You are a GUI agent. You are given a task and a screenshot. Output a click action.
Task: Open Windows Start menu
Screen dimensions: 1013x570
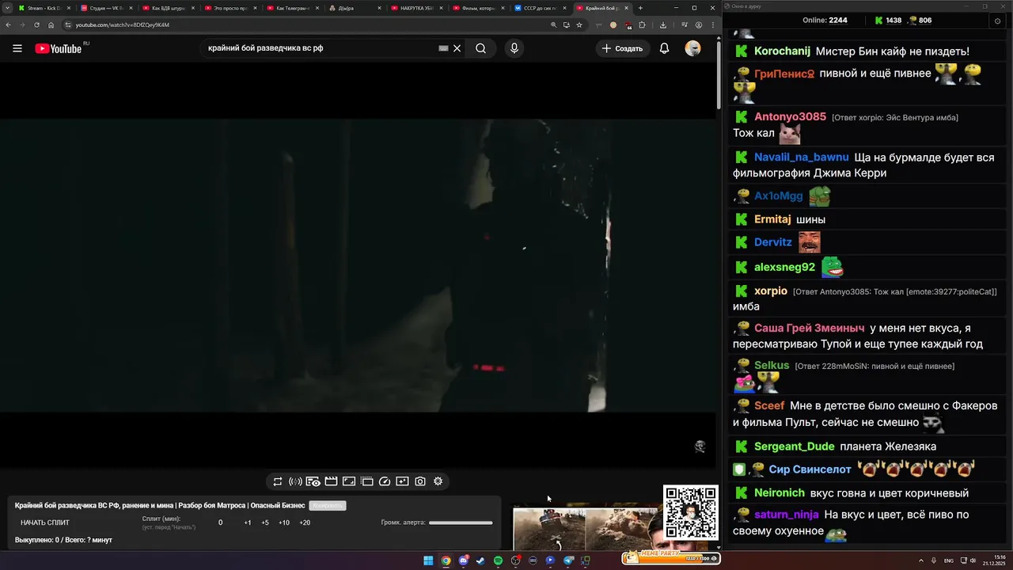[x=428, y=560]
